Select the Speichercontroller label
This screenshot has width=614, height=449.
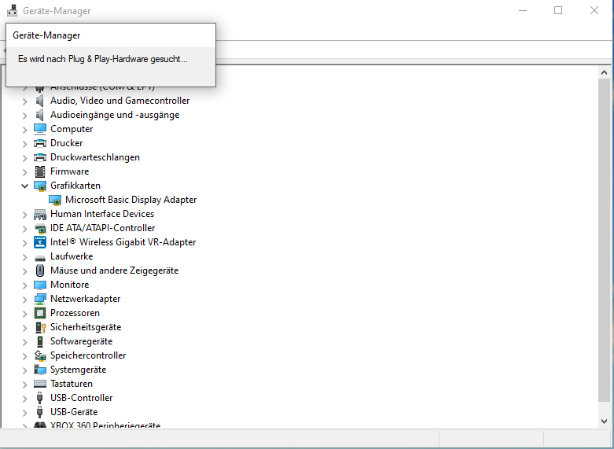pyautogui.click(x=88, y=355)
